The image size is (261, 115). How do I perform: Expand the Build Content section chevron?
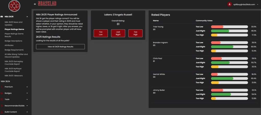click(x=27, y=112)
